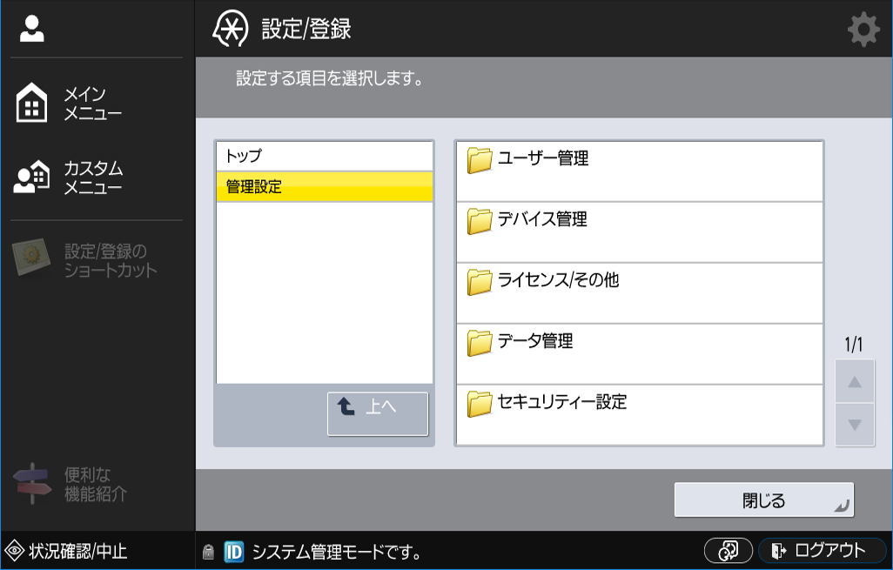Select 管理設定 in the navigation list

[x=325, y=187]
